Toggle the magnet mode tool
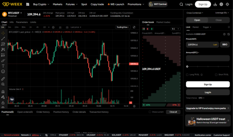This screenshot has width=233, height=137. click(x=3, y=92)
